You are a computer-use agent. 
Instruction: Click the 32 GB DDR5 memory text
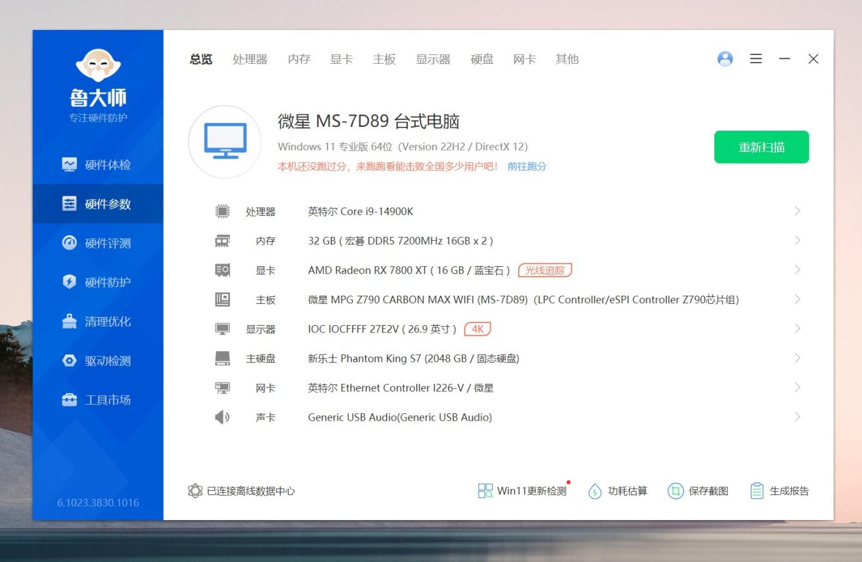[401, 241]
